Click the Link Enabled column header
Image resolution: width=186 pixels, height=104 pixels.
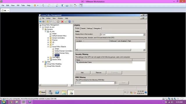point(122,41)
